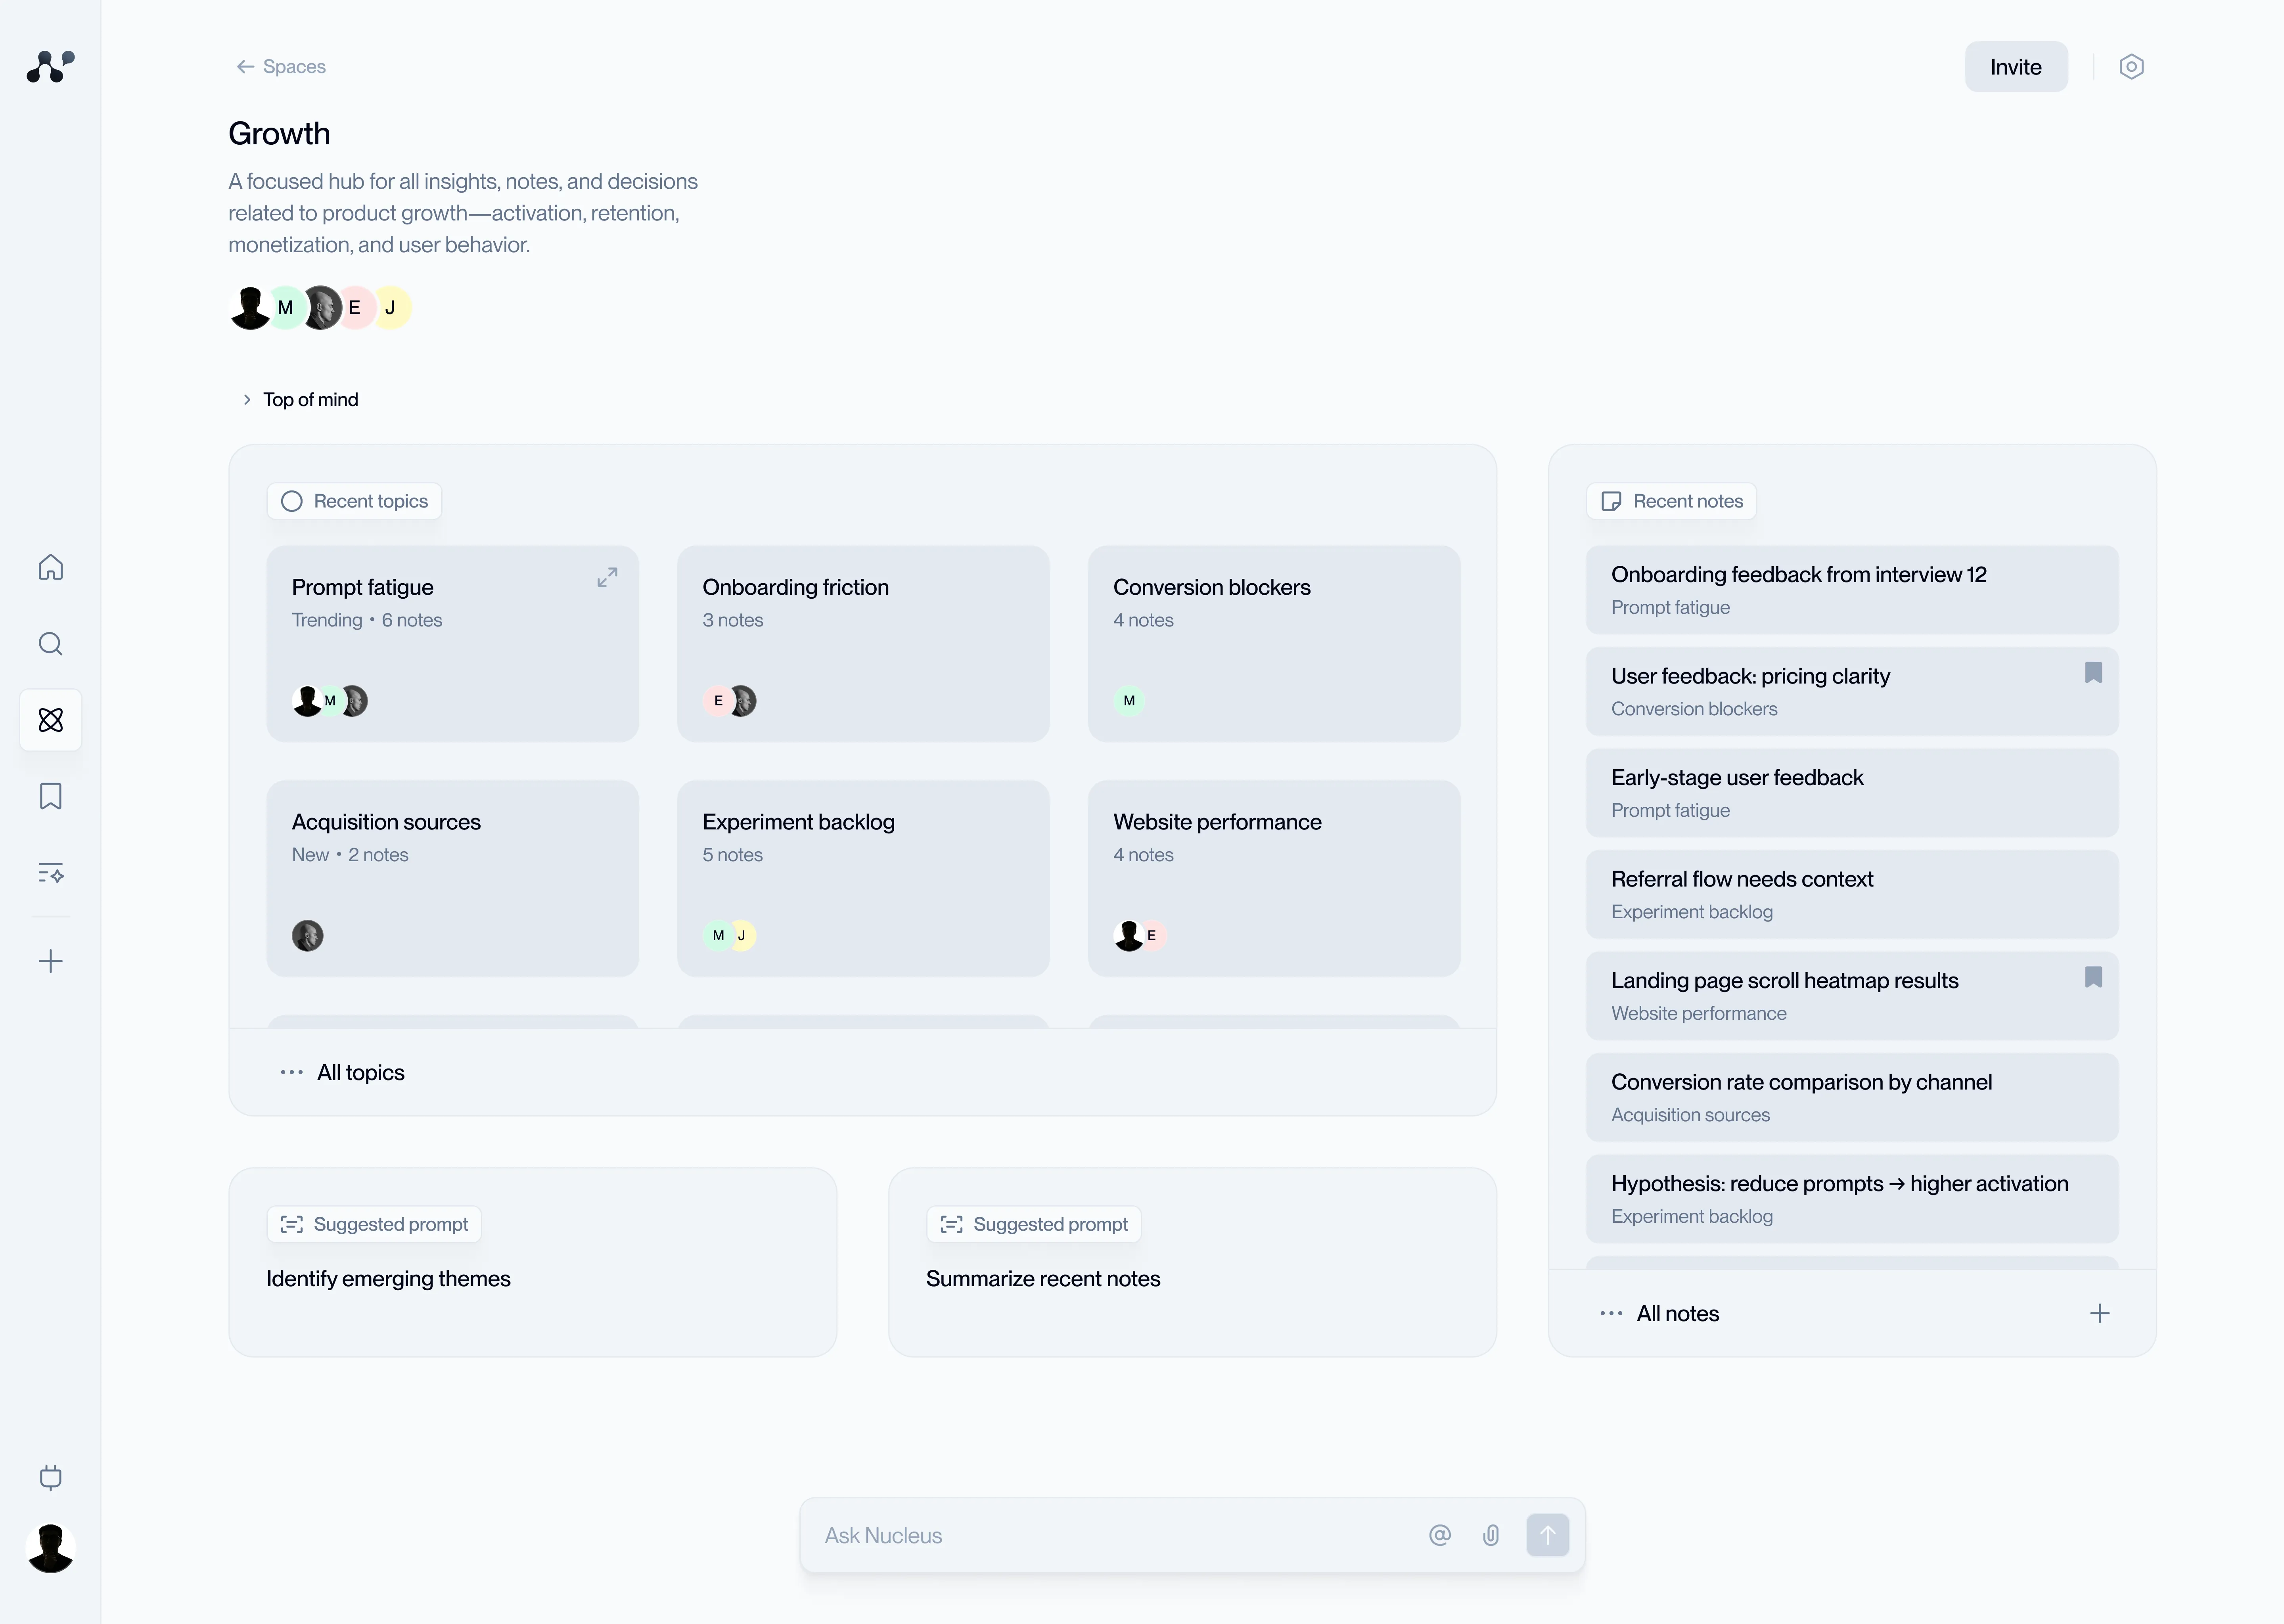Click the back arrow next to Spaces
Screen dimensions: 2284x1624
(x=245, y=67)
